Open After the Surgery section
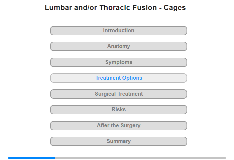Viewport: 234px width, 160px height. (x=118, y=126)
